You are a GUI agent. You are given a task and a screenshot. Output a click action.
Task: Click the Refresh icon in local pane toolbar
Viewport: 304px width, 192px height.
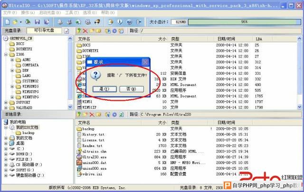[x=122, y=115]
